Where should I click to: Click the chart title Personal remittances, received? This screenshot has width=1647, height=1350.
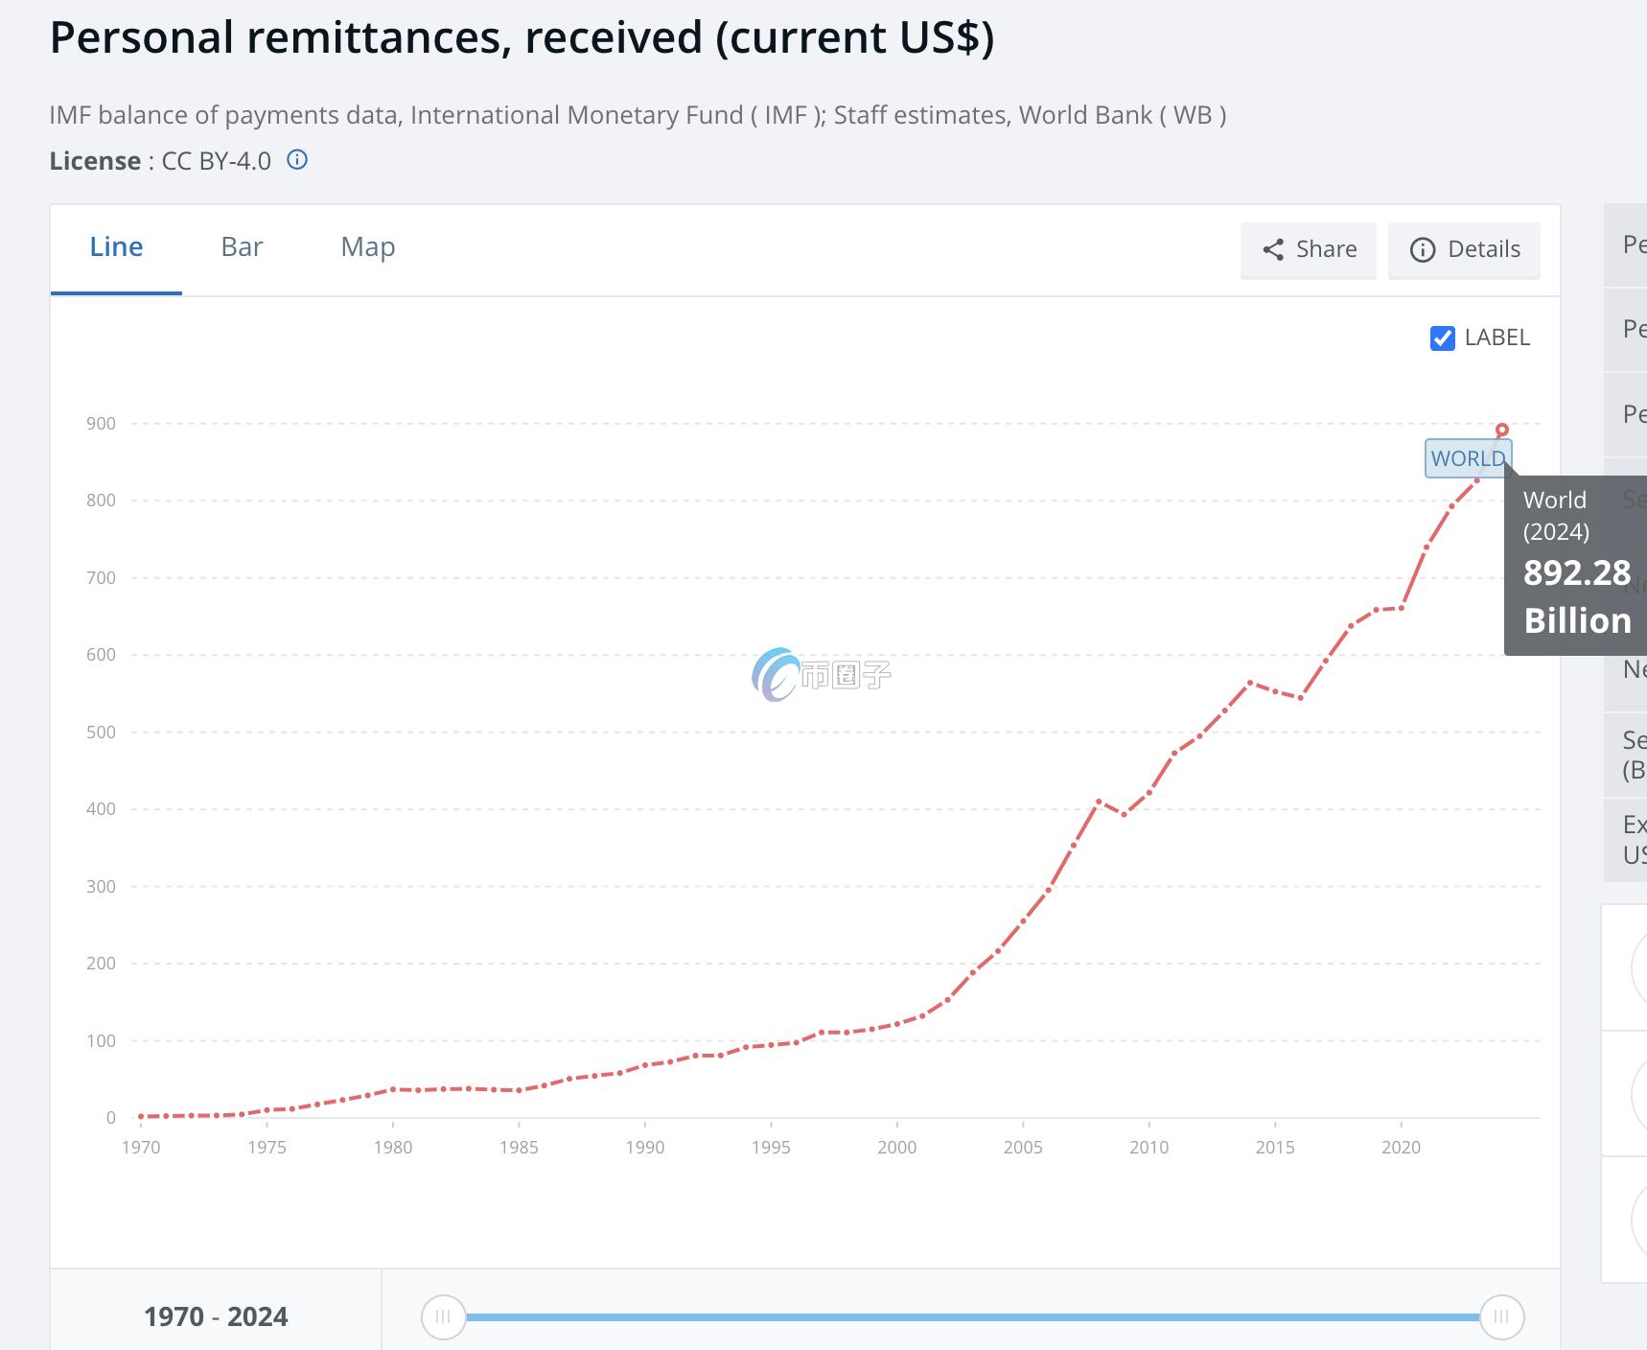[522, 38]
